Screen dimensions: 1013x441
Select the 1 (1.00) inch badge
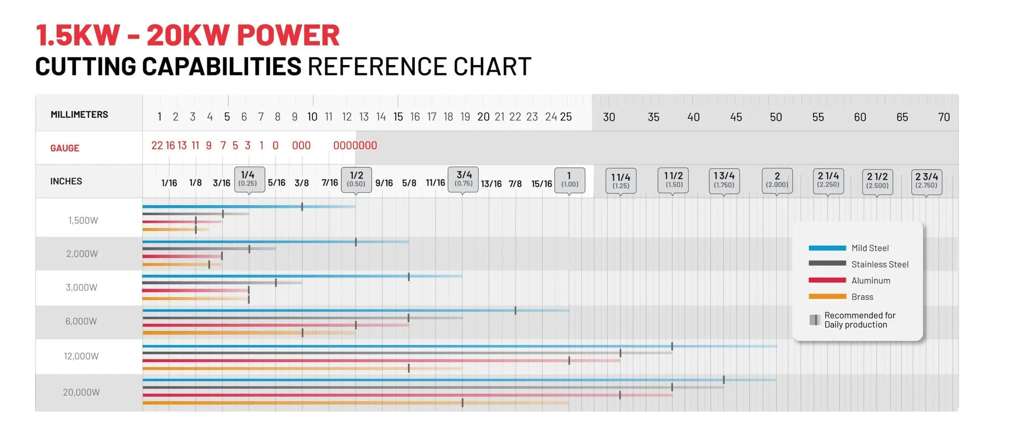pos(569,180)
